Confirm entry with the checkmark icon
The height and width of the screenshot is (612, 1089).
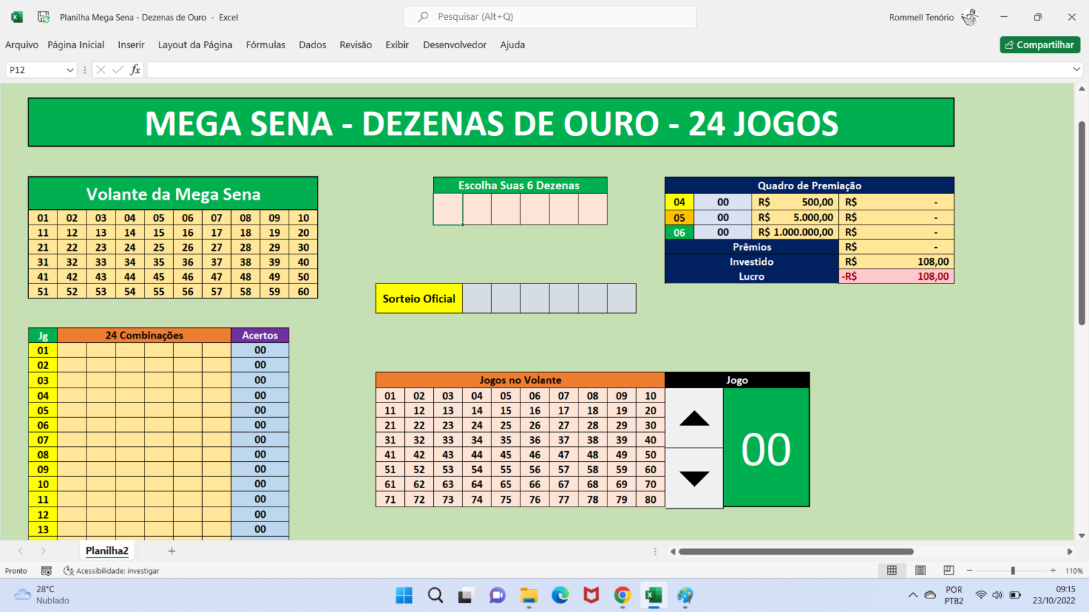[118, 69]
